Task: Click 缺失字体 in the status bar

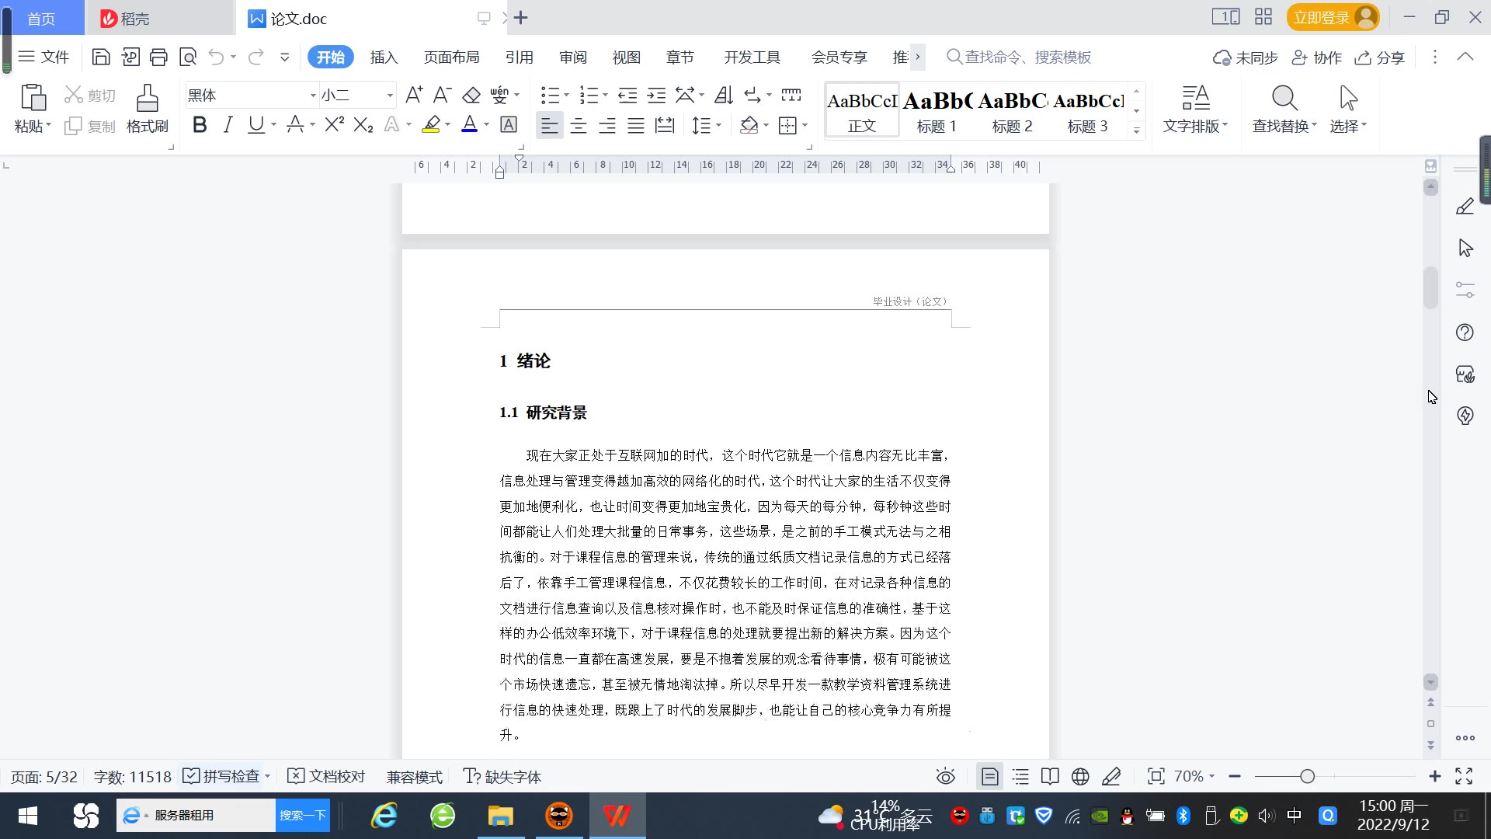Action: (x=502, y=776)
